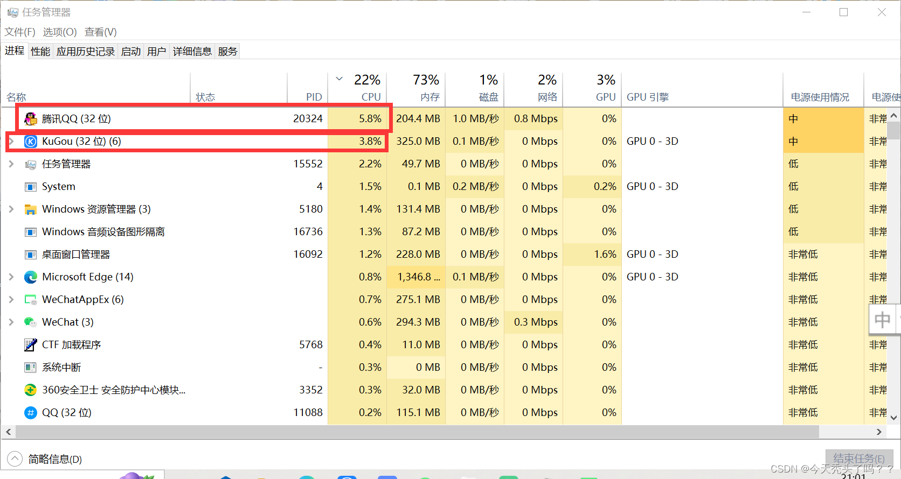Image resolution: width=901 pixels, height=479 pixels.
Task: Expand the Microsoft Edge (14) group
Action: [x=11, y=277]
